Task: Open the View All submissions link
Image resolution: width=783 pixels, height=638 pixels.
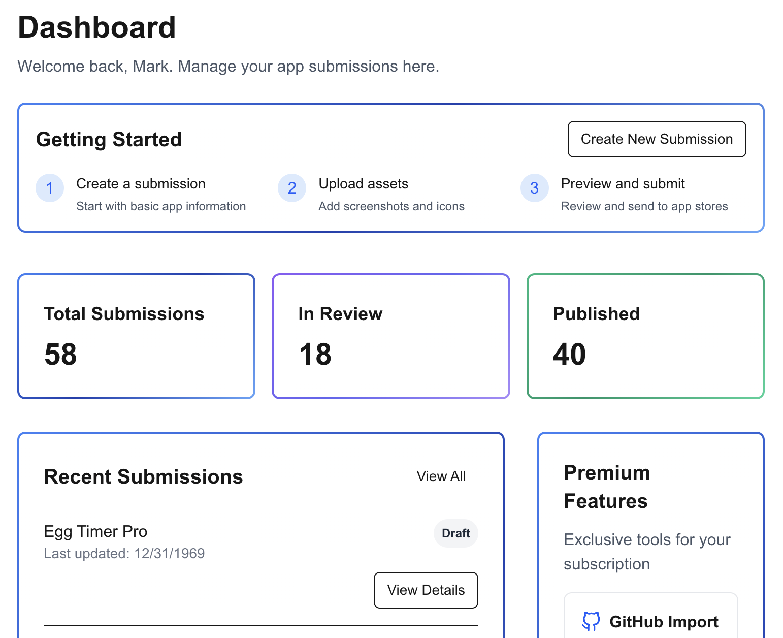Action: tap(441, 476)
